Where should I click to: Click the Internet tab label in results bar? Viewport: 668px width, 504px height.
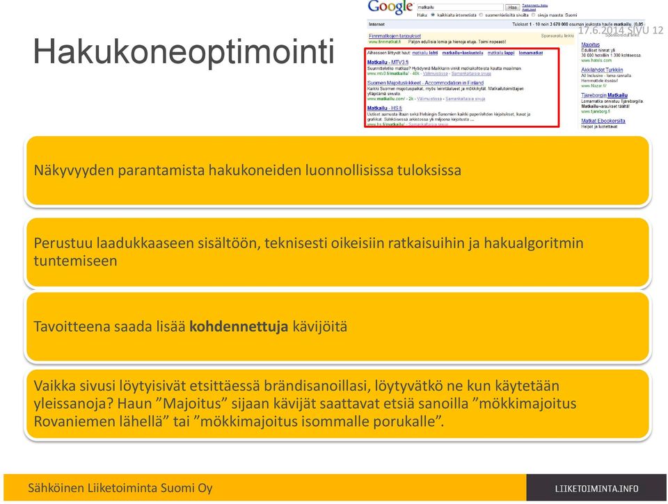376,25
